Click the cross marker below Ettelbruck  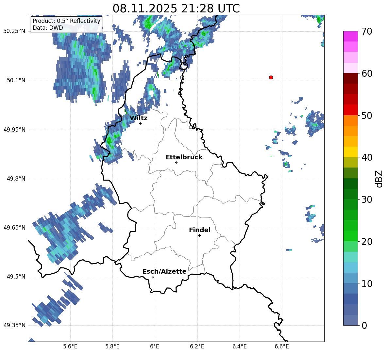pos(176,163)
